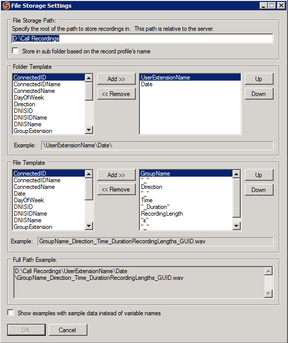
Task: Click the scroll-up arrow in File Template selected list
Action: click(236, 174)
